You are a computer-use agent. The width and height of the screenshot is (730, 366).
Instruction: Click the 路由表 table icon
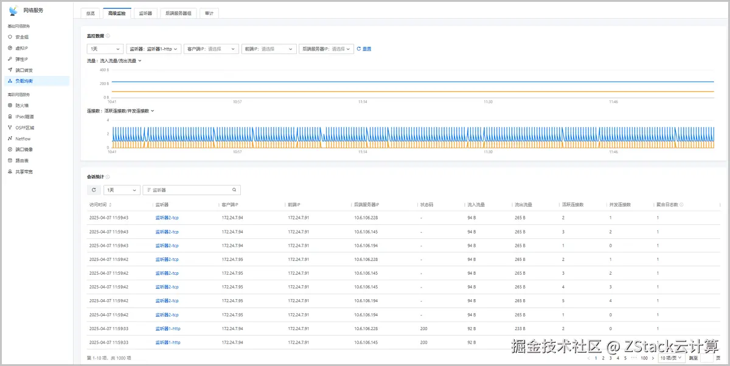[10, 161]
